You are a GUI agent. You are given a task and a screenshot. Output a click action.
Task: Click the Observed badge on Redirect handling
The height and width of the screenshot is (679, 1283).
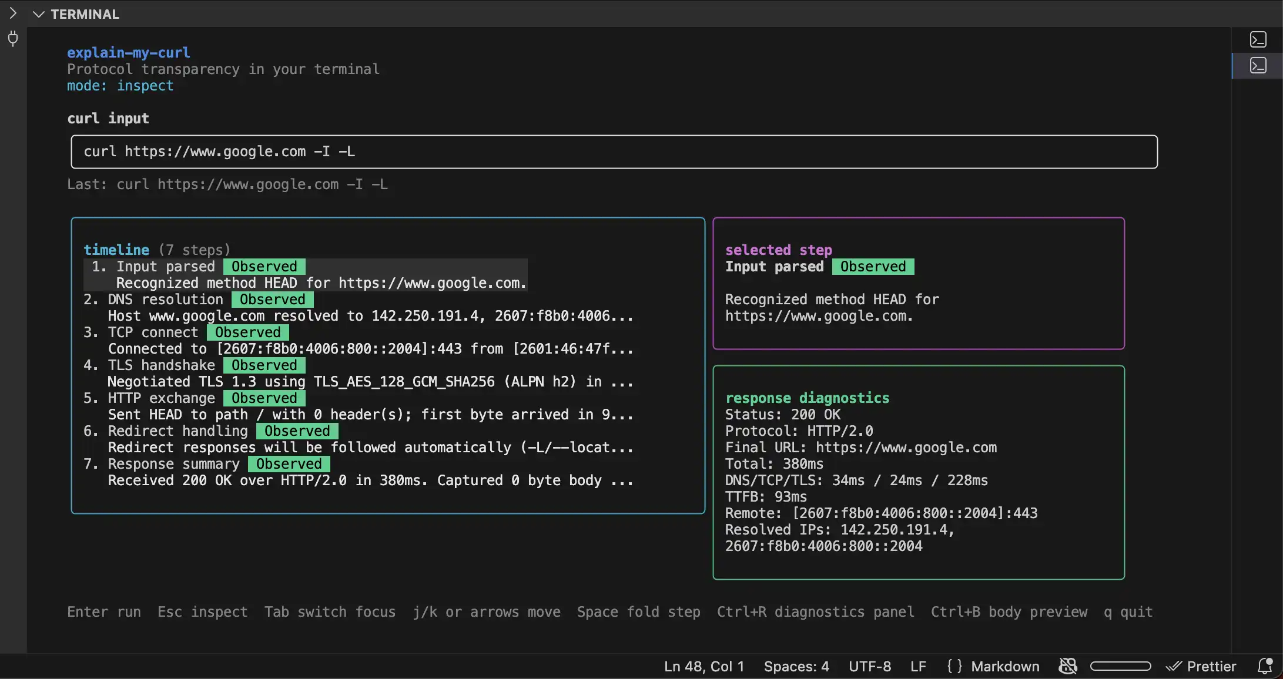(x=297, y=431)
